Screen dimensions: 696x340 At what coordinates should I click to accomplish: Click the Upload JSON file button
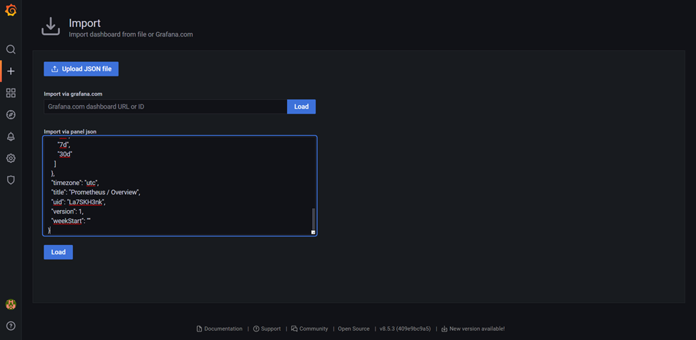click(x=81, y=69)
